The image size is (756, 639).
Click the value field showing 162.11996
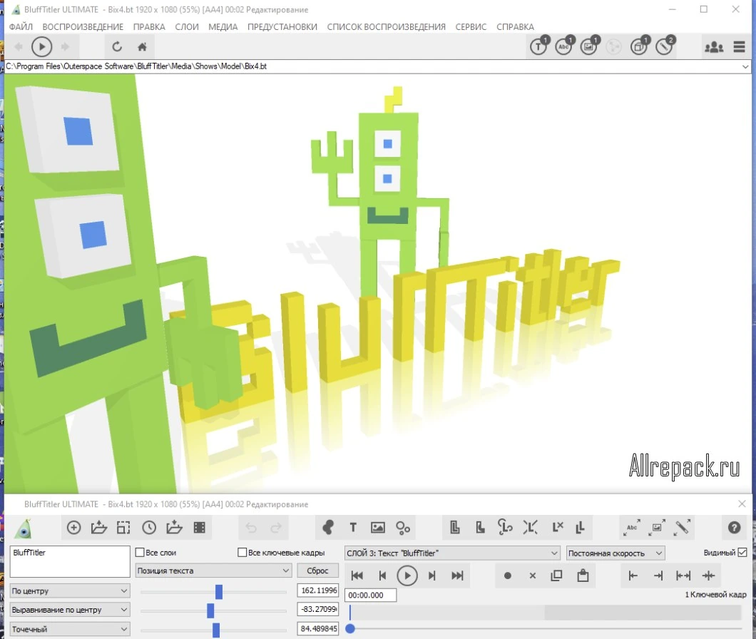(318, 591)
